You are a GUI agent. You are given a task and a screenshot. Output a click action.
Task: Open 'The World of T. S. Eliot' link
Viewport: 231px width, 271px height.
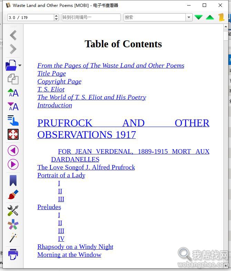tap(92, 97)
